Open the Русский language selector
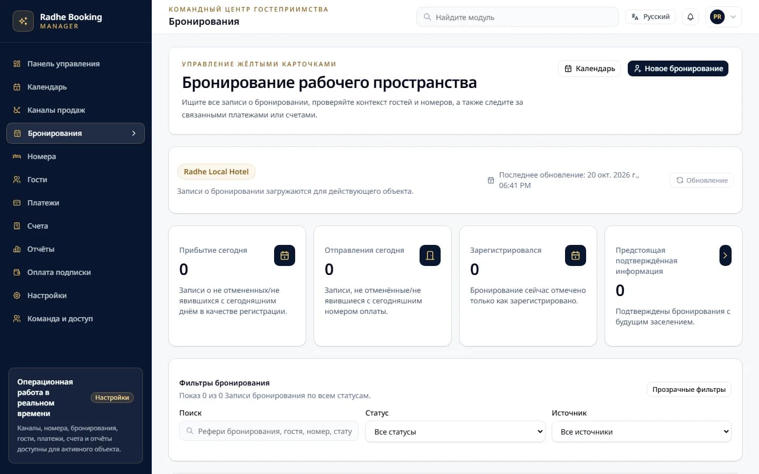The width and height of the screenshot is (759, 474). click(650, 17)
